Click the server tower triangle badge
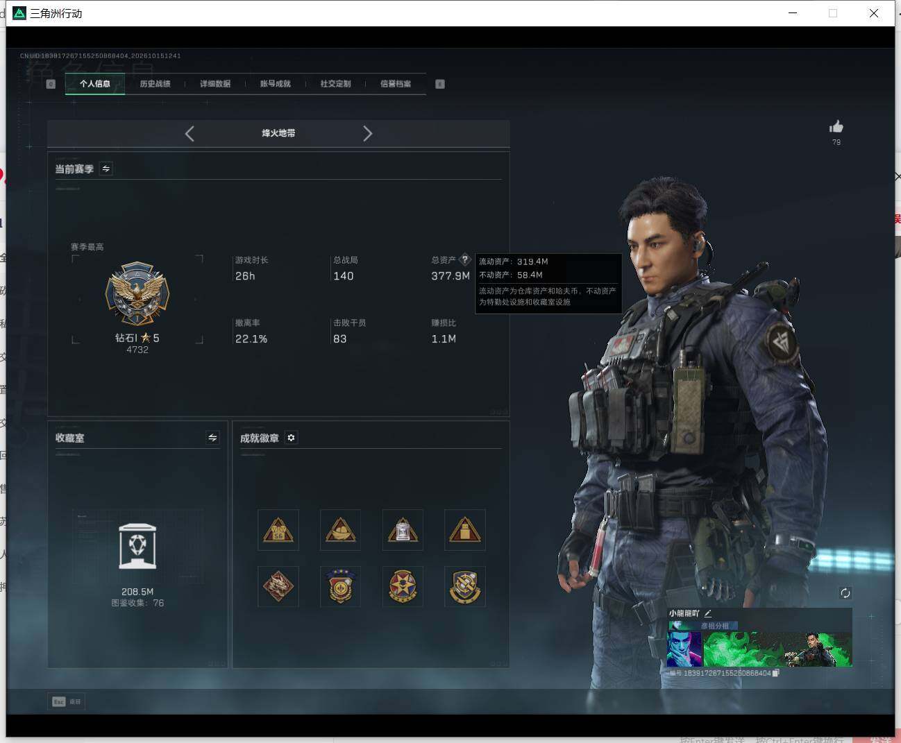This screenshot has width=901, height=743. pyautogui.click(x=403, y=530)
